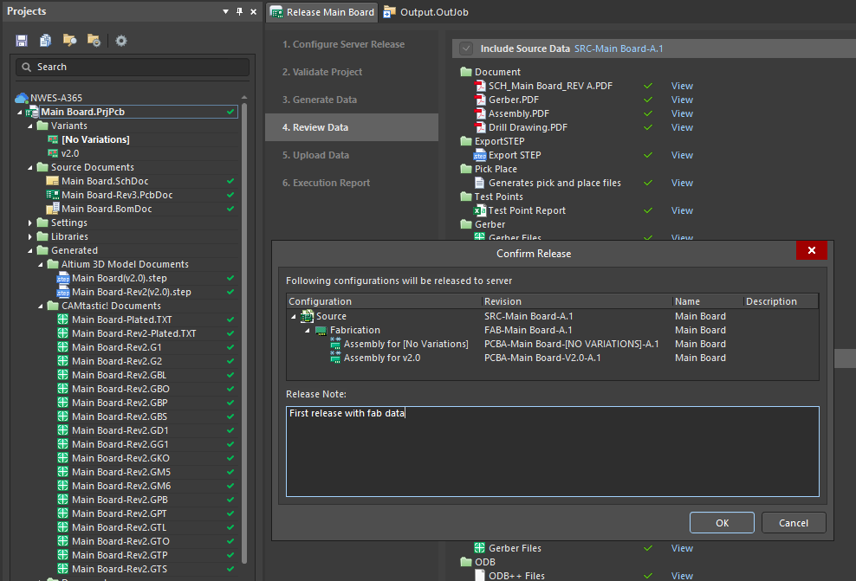856x581 pixels.
Task: Click the NWES-A365 cloud workspace icon
Action: (x=22, y=98)
